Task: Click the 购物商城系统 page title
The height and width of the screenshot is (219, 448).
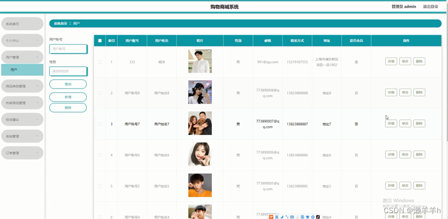Action: [x=224, y=7]
